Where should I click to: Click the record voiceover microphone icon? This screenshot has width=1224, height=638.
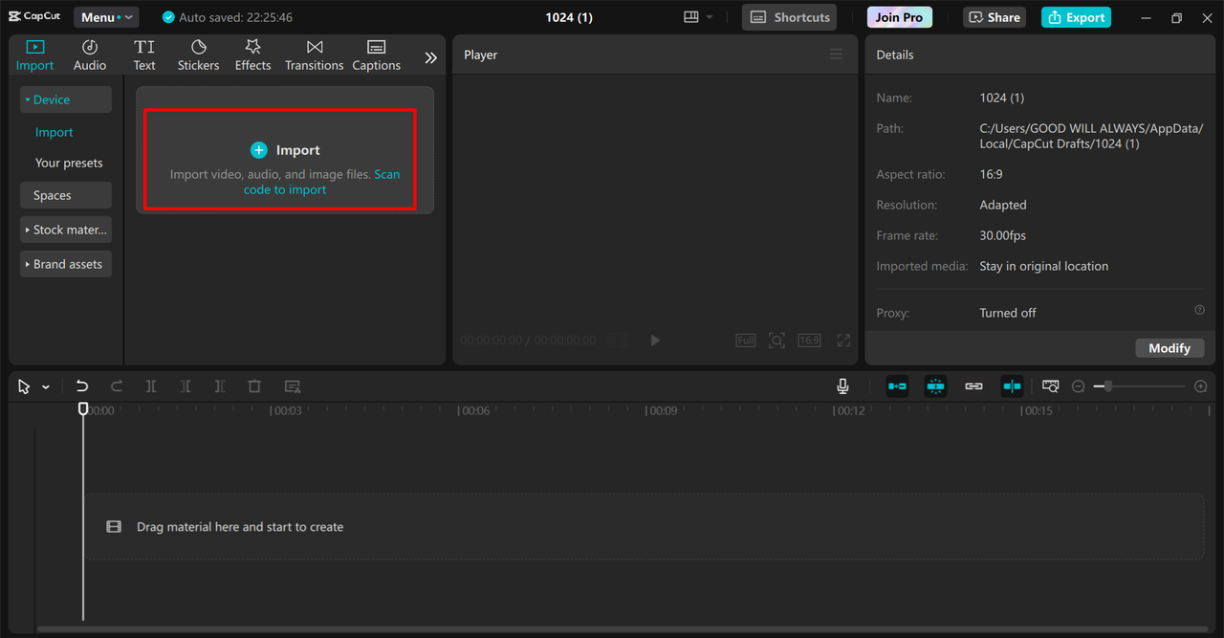click(x=842, y=386)
